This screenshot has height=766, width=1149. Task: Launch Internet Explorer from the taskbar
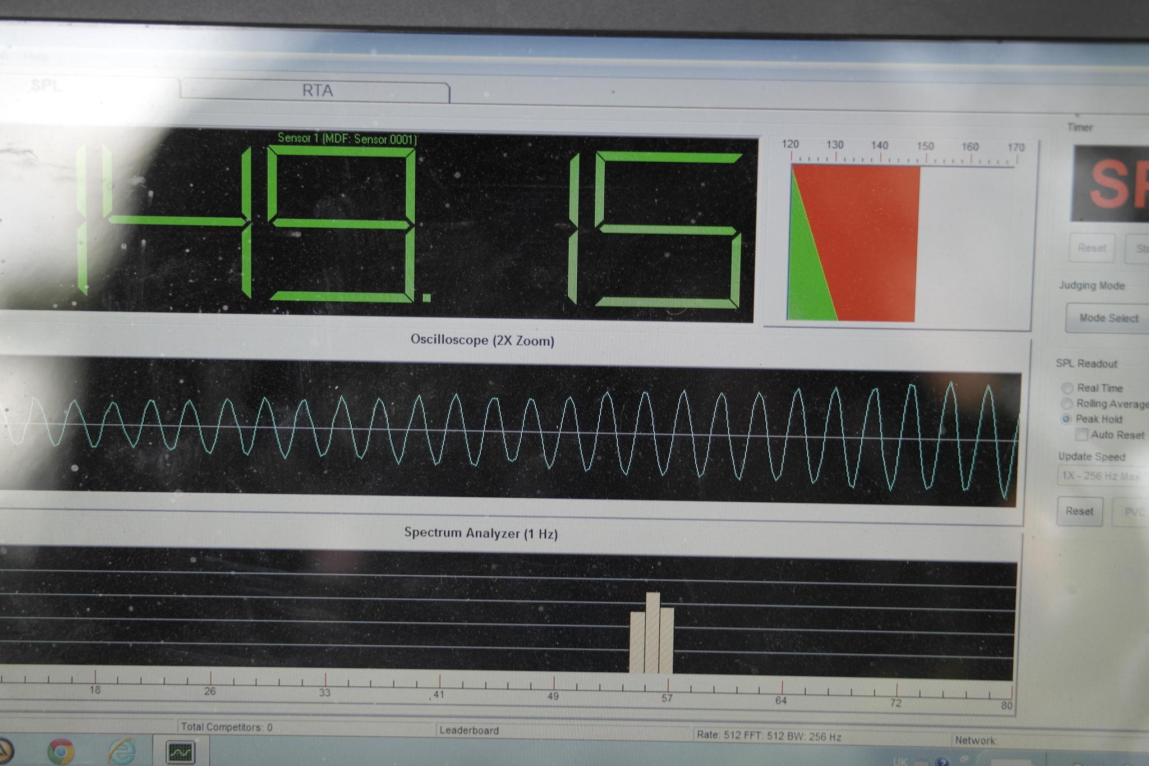pos(121,751)
